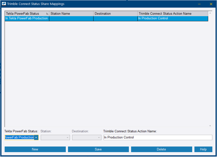This screenshot has height=157, width=217.
Task: Click the Trimble Connect app icon in title bar
Action: [4, 4]
